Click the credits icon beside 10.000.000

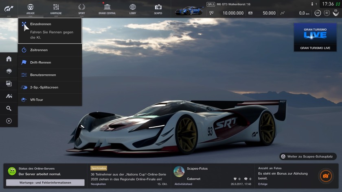pyautogui.click(x=211, y=13)
